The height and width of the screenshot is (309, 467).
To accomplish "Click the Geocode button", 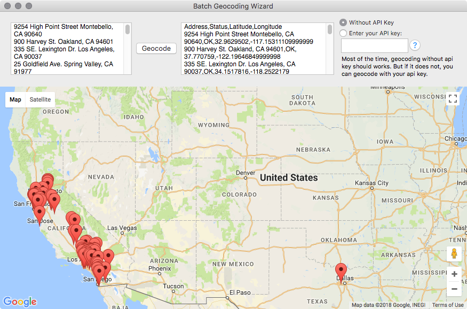I will pyautogui.click(x=156, y=49).
